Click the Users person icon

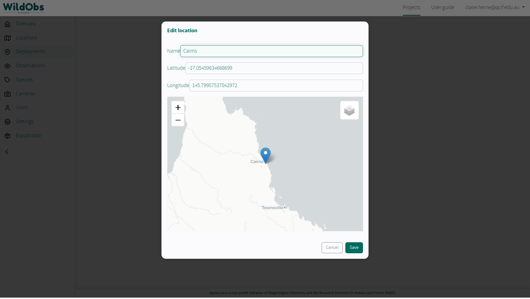(x=7, y=108)
